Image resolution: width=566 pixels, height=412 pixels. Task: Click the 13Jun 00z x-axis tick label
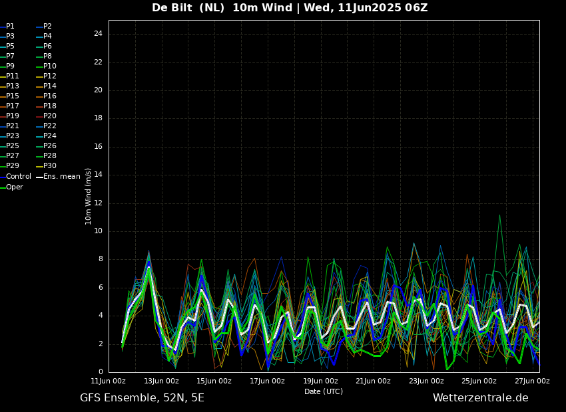coord(161,381)
